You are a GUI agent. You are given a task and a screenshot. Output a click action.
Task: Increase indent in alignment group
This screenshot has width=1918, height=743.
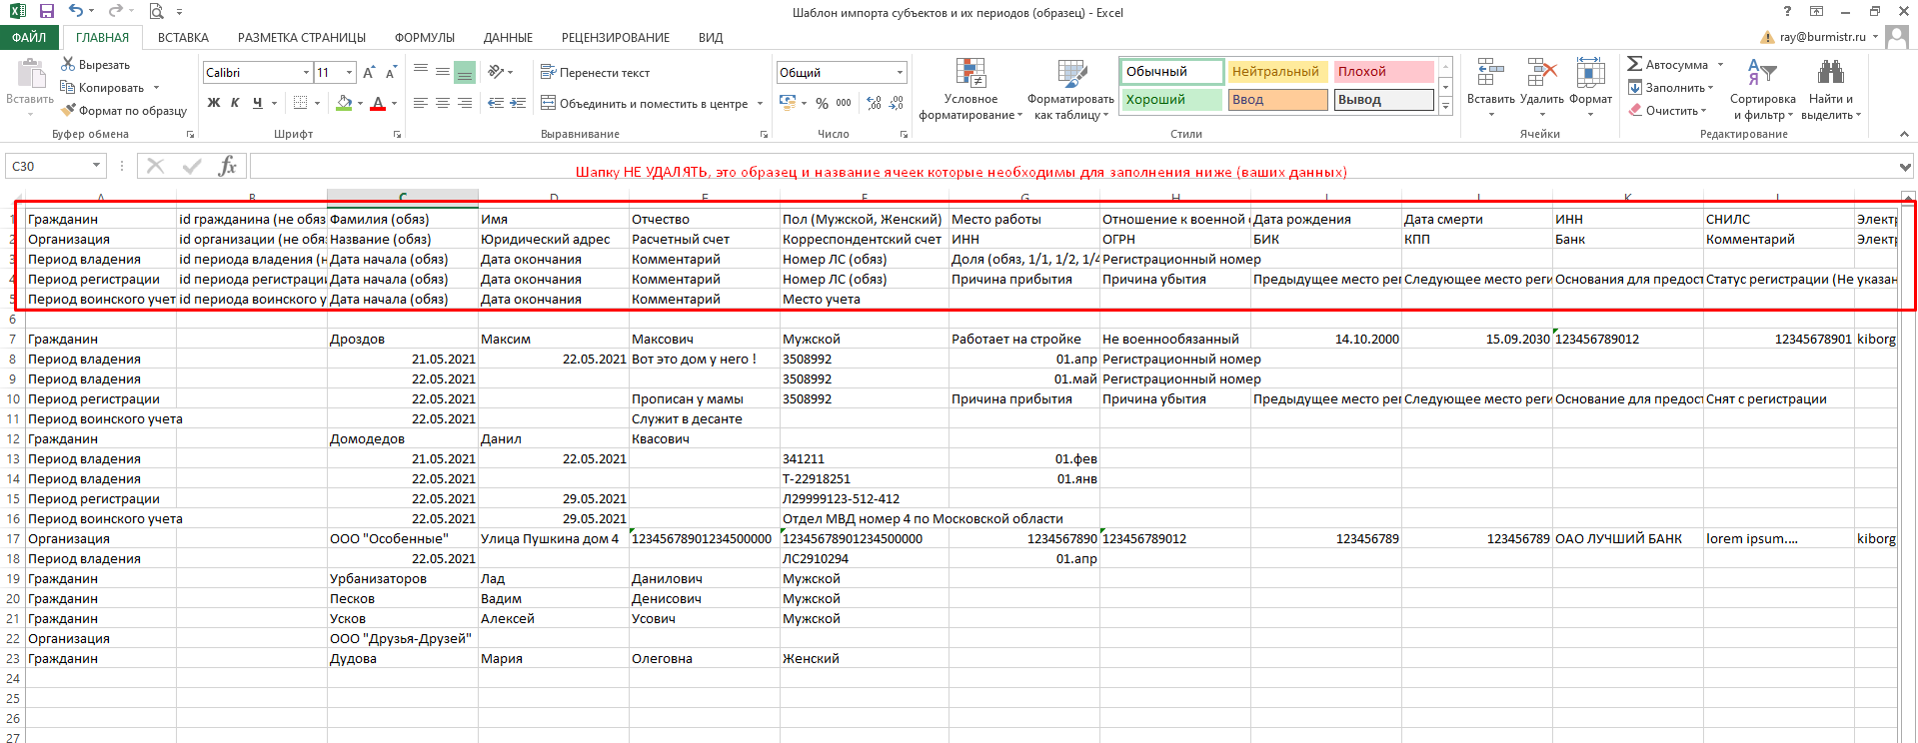tap(518, 103)
